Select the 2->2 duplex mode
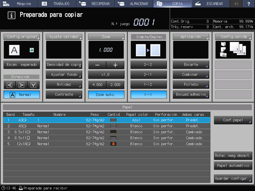The height and width of the screenshot is (191, 255). click(x=148, y=64)
